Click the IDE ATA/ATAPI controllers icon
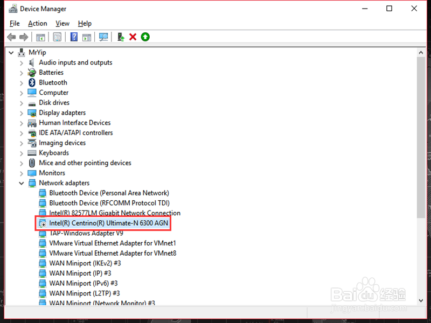This screenshot has width=431, height=323. pyautogui.click(x=32, y=133)
